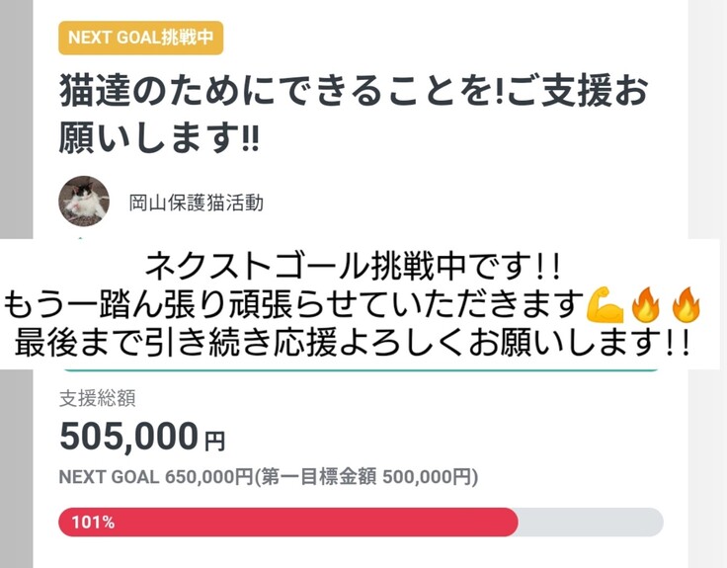
Task: Click the flexed bicep emoji
Action: 604,304
